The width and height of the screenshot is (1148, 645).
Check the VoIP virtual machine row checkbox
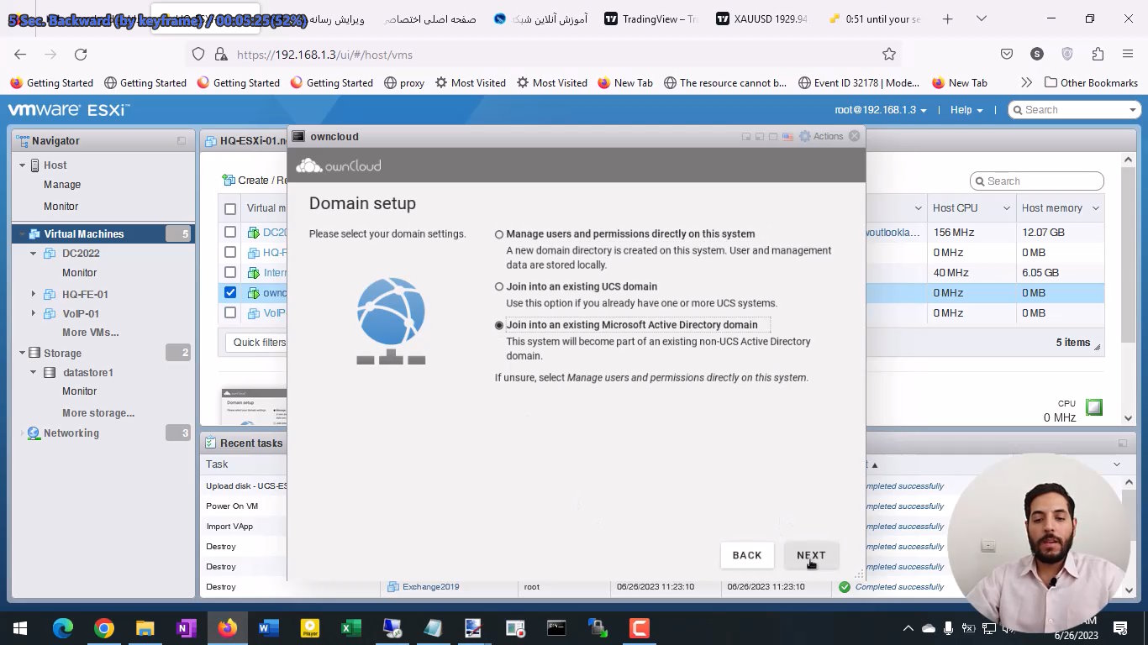[230, 312]
